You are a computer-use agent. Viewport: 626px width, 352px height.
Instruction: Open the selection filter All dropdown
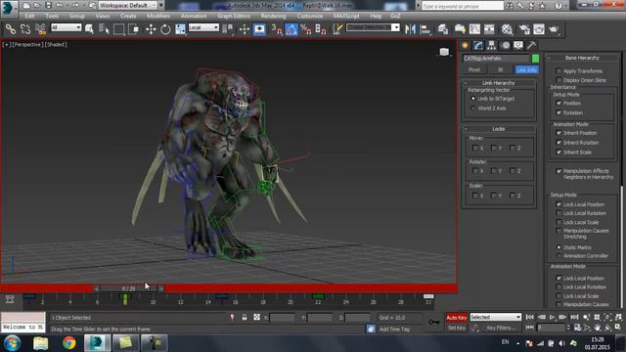67,27
